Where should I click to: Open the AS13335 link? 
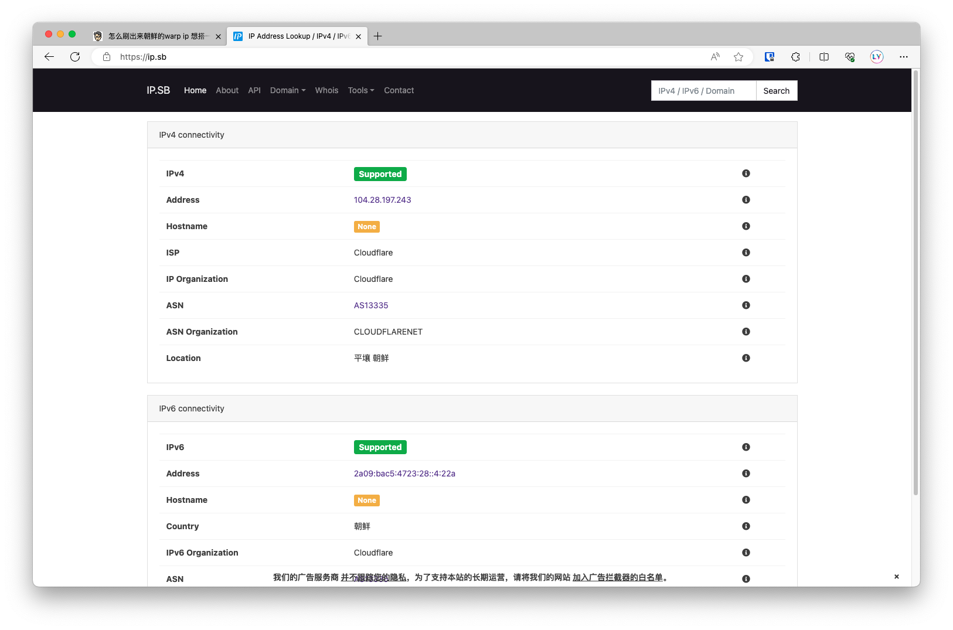[x=371, y=305]
